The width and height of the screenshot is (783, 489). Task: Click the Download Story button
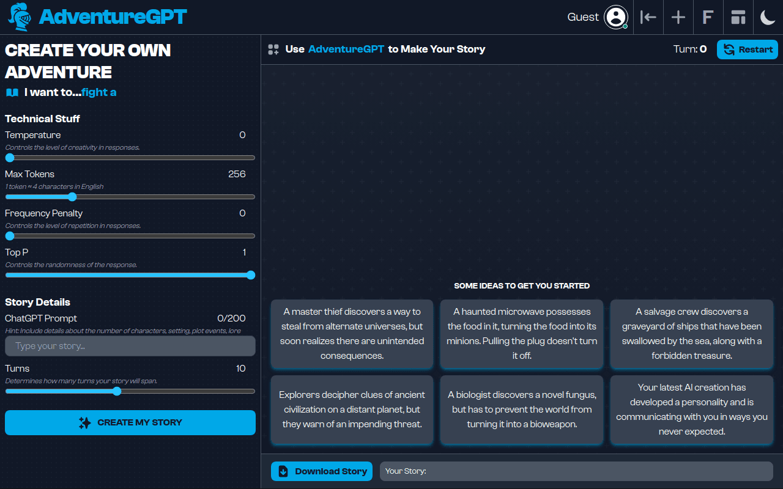click(322, 471)
